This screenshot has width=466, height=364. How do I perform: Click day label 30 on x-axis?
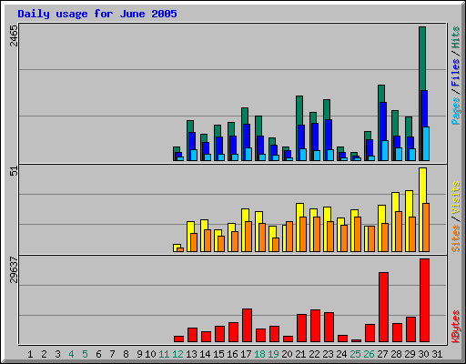(x=423, y=354)
